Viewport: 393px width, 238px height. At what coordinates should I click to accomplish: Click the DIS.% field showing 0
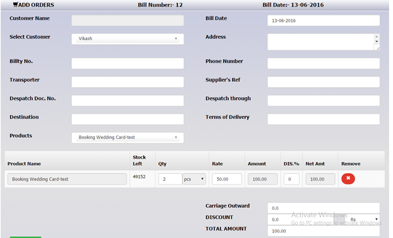[x=292, y=179]
